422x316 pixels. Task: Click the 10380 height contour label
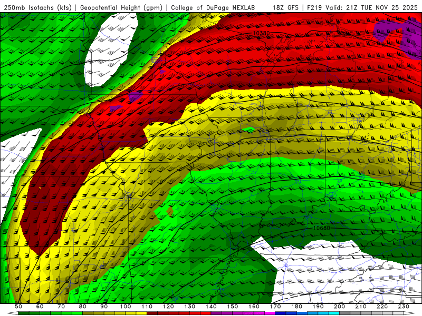[261, 33]
